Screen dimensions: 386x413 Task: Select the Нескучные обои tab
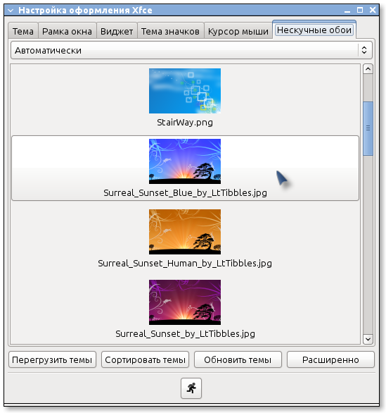(x=314, y=30)
